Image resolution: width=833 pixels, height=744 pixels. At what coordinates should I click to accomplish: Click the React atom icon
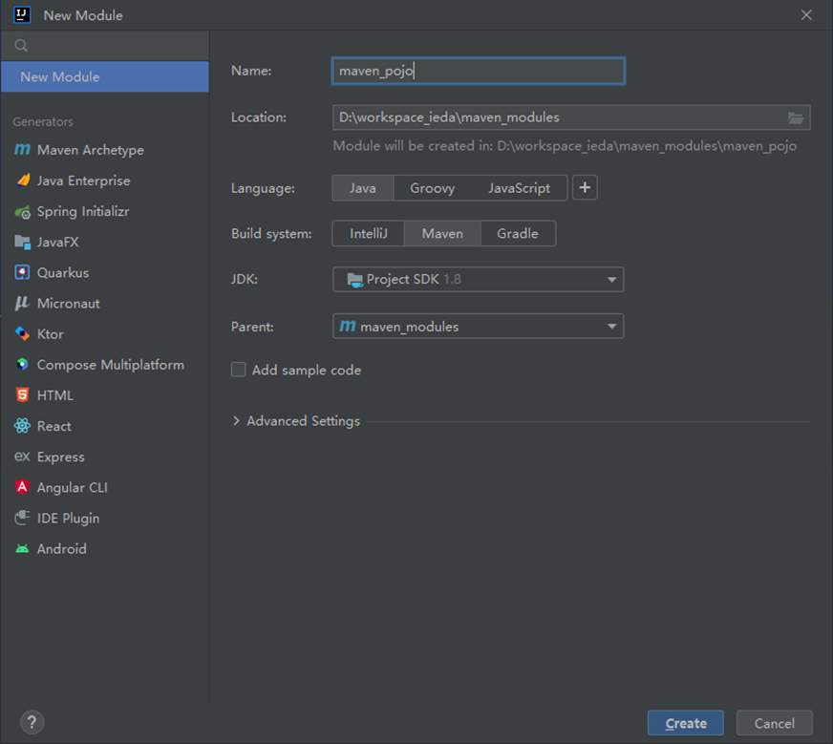[22, 426]
